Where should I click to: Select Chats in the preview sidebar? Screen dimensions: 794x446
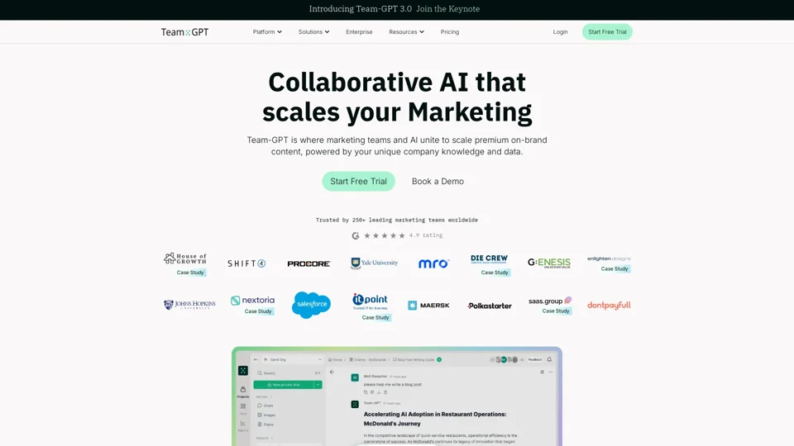[x=265, y=406]
